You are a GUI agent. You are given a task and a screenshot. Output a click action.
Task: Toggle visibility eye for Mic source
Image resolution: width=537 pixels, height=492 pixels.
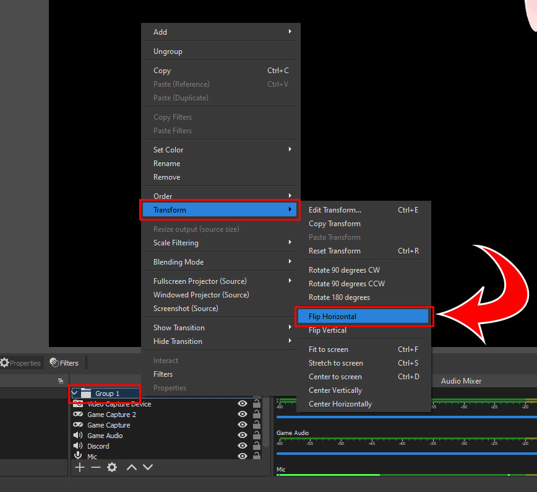[243, 456]
